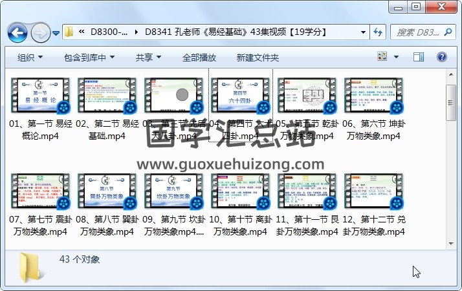This screenshot has height=291, width=462.
Task: Select the 06 第六节 坤卦万物类象.mp4 video icon
Action: [371, 96]
